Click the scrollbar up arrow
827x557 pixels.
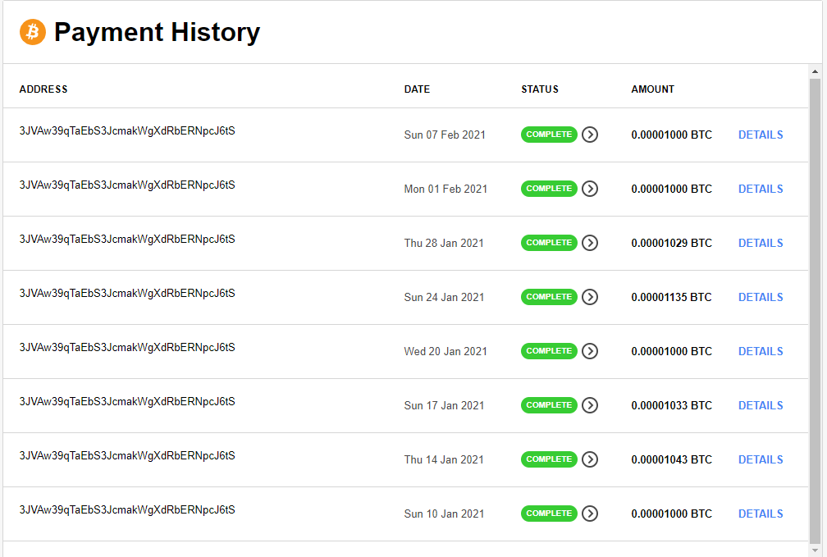click(x=815, y=71)
